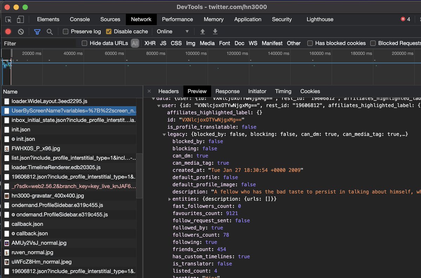Switch to the Console panel tab
Image resolution: width=421 pixels, height=278 pixels.
coord(80,19)
